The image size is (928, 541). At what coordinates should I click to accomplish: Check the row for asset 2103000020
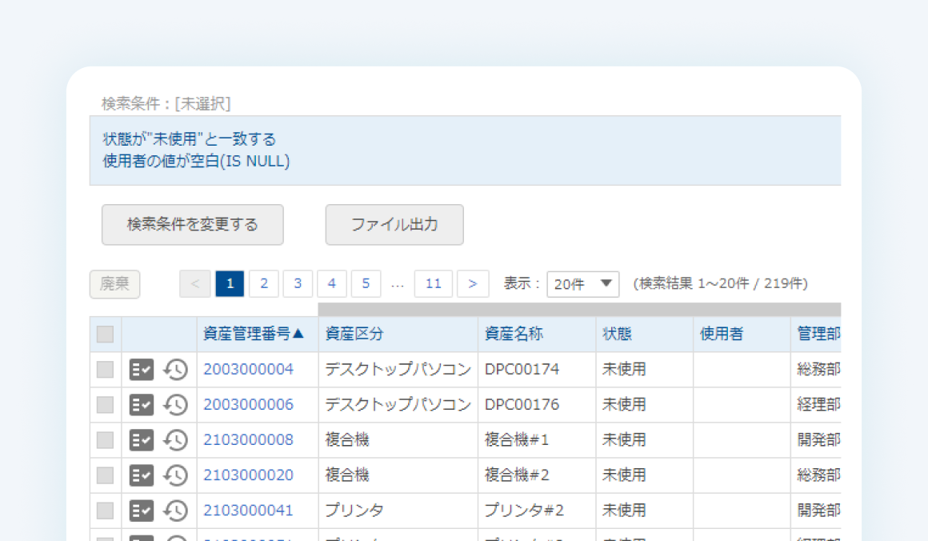tap(106, 475)
